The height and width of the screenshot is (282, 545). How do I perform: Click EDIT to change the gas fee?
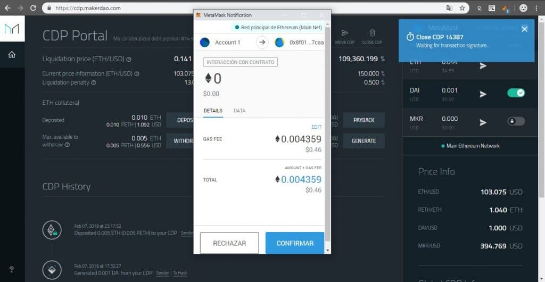click(x=316, y=127)
